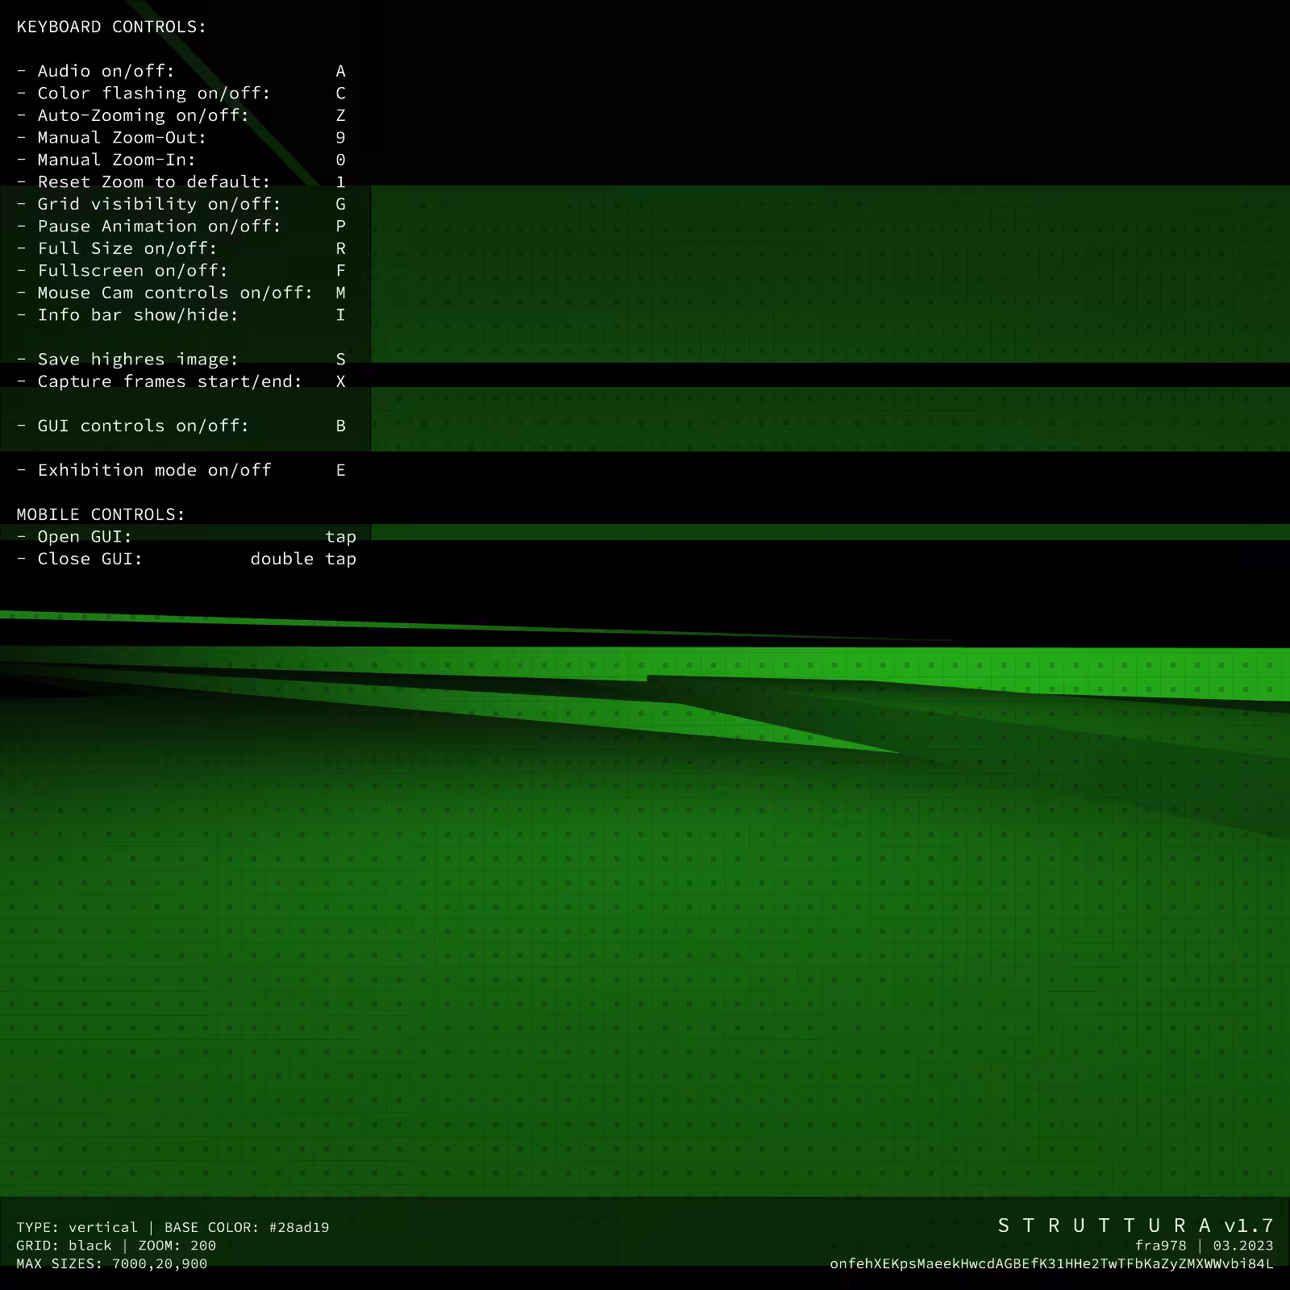The image size is (1290, 1290).
Task: Click the 'S T R U T T U R A v1.7' title
Action: [x=1135, y=1225]
